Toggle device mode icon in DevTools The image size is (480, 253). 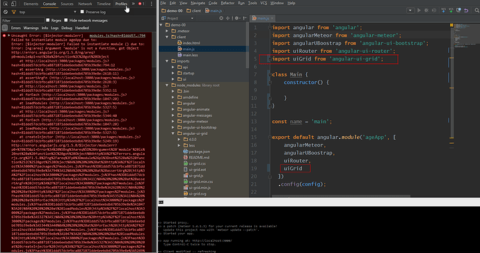coord(13,3)
